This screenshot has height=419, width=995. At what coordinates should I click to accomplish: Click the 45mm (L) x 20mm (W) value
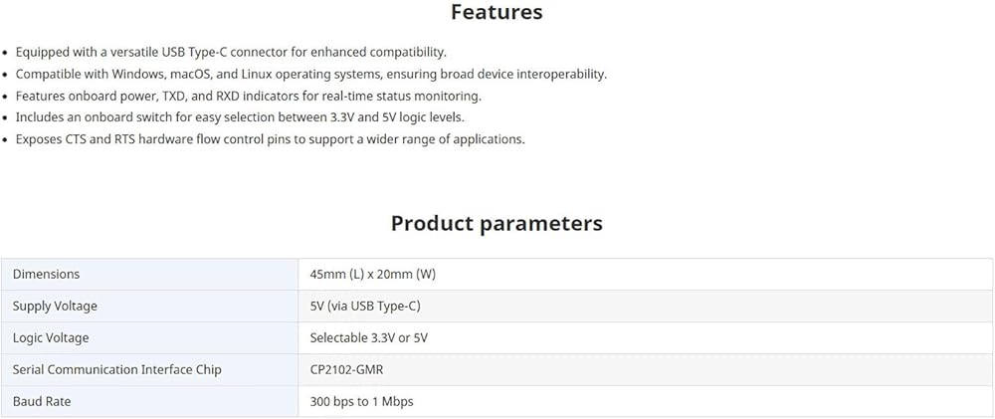click(373, 275)
